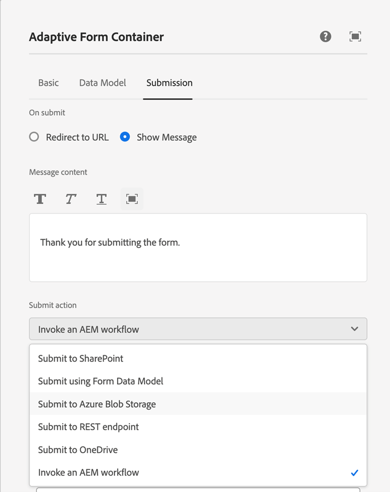Apply underline formatting to message

pyautogui.click(x=101, y=199)
